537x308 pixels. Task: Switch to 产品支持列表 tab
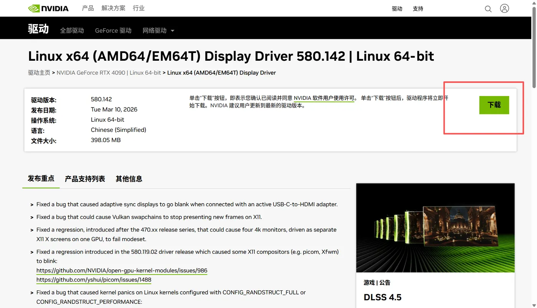click(85, 179)
